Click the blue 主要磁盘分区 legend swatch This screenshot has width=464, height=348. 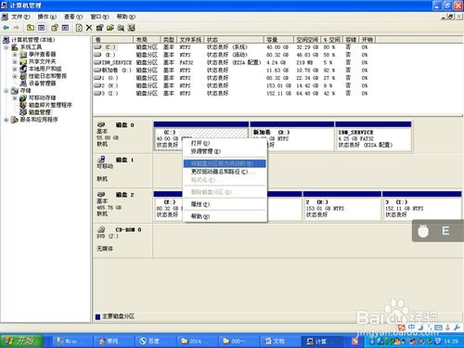tap(97, 316)
